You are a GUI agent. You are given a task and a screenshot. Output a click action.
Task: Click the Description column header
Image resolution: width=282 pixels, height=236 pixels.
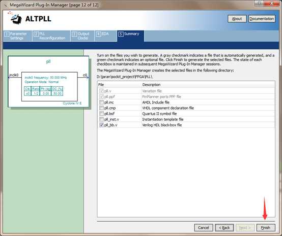[208, 85]
